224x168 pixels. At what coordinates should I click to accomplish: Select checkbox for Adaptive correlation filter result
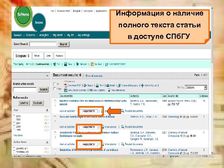(55, 101)
